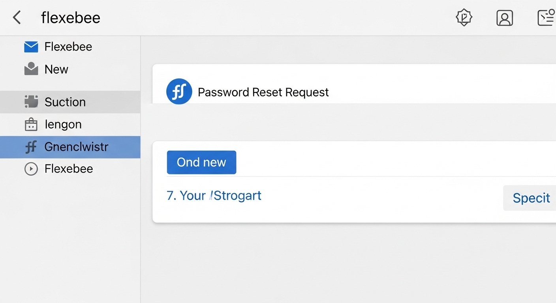
Task: Click the briefcase icon beside Iengon
Action: (x=31, y=125)
